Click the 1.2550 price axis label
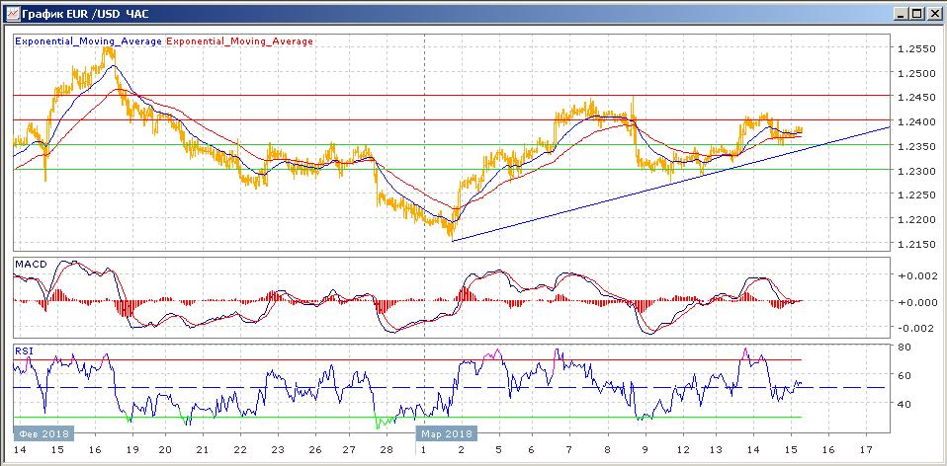Viewport: 947px width, 466px height. coord(913,48)
